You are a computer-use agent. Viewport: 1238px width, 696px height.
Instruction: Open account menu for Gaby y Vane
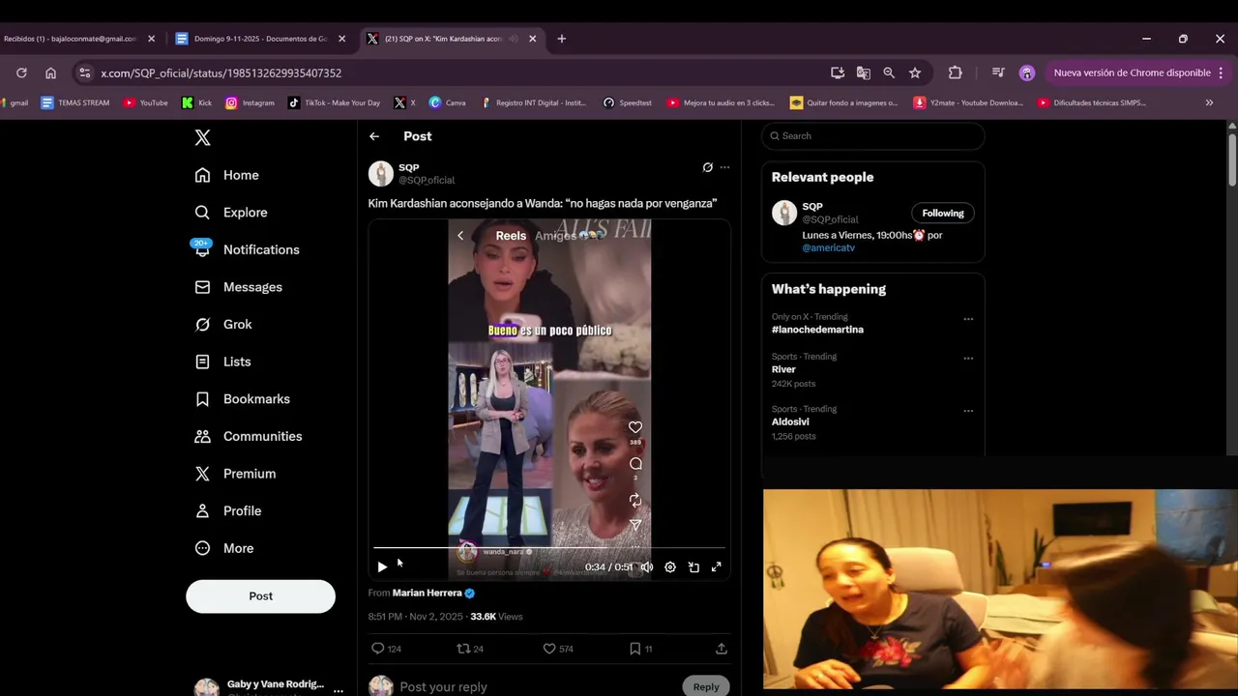[x=338, y=690]
